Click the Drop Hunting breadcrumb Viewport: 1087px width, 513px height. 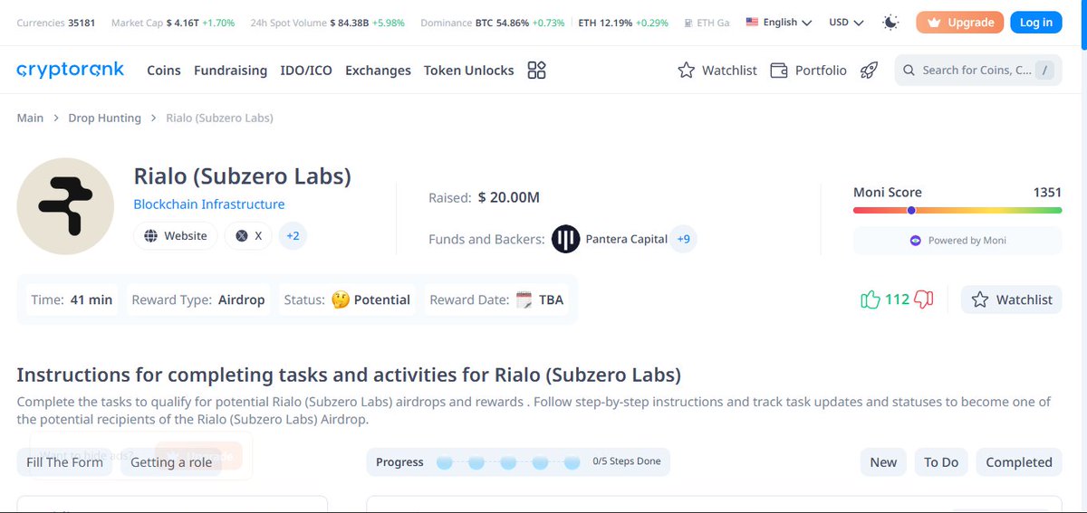click(105, 118)
